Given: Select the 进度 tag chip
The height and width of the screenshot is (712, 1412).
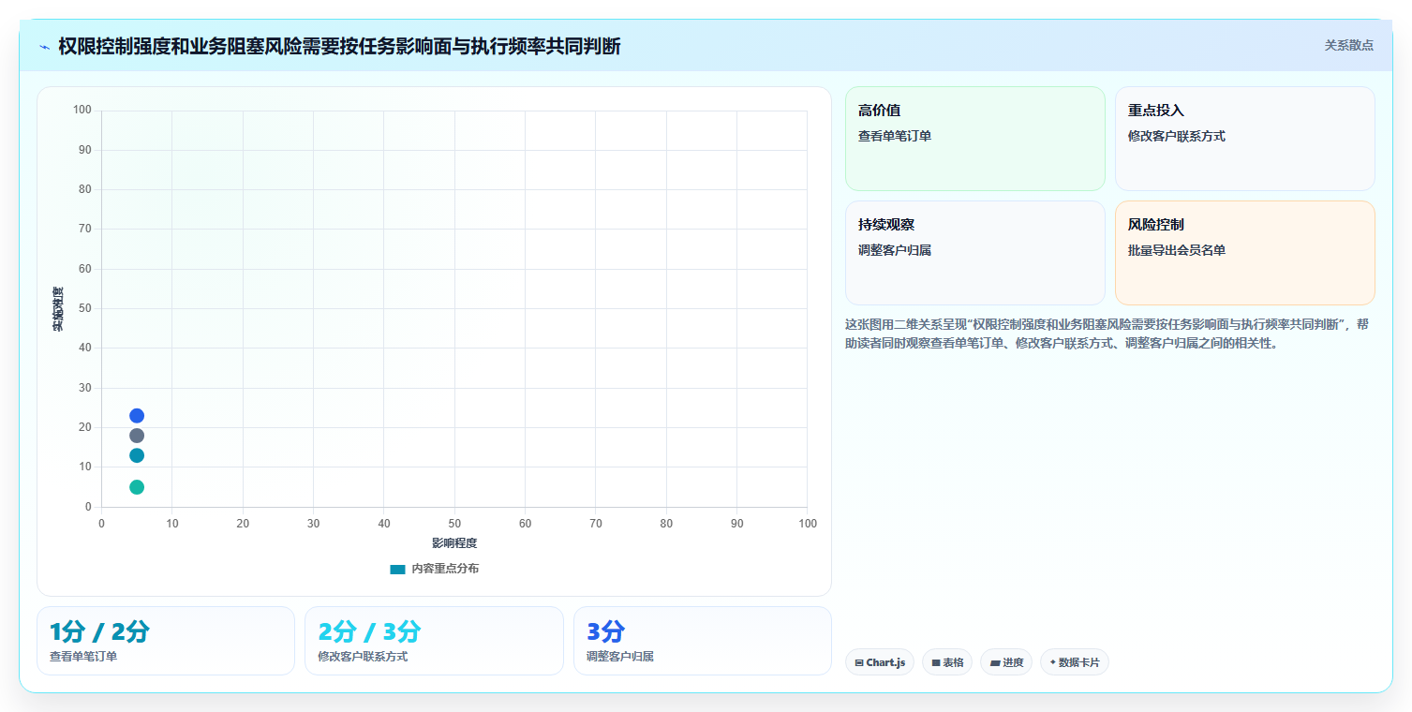Looking at the screenshot, I should pyautogui.click(x=1006, y=662).
